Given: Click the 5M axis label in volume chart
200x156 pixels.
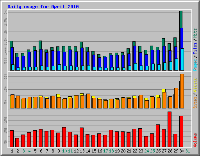Looking at the screenshot, I should click(x=5, y=142).
